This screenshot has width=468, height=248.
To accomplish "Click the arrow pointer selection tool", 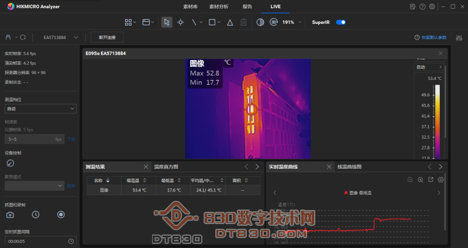I will click(x=167, y=22).
